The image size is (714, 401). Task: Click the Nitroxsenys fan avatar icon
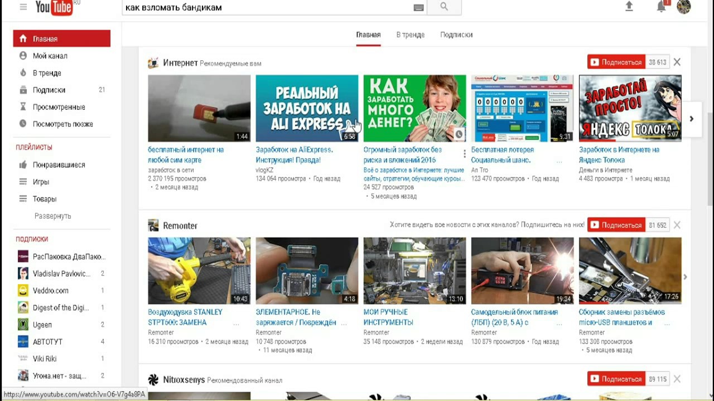[153, 380]
